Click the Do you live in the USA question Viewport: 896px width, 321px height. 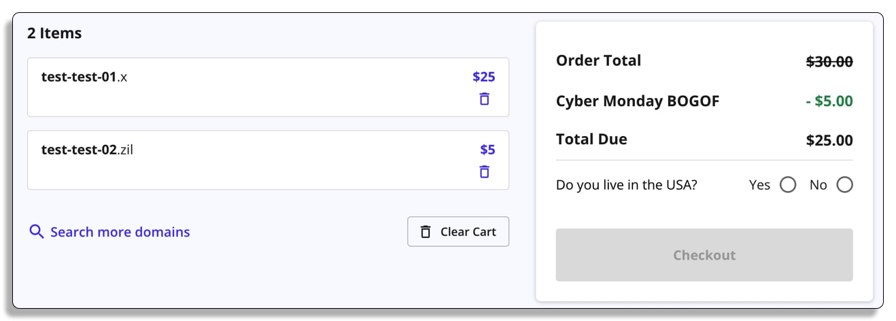[627, 185]
